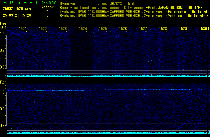Viewport: 210px width, 137px height.
Task: Click the 1527 time marker
Action: point(143,29)
